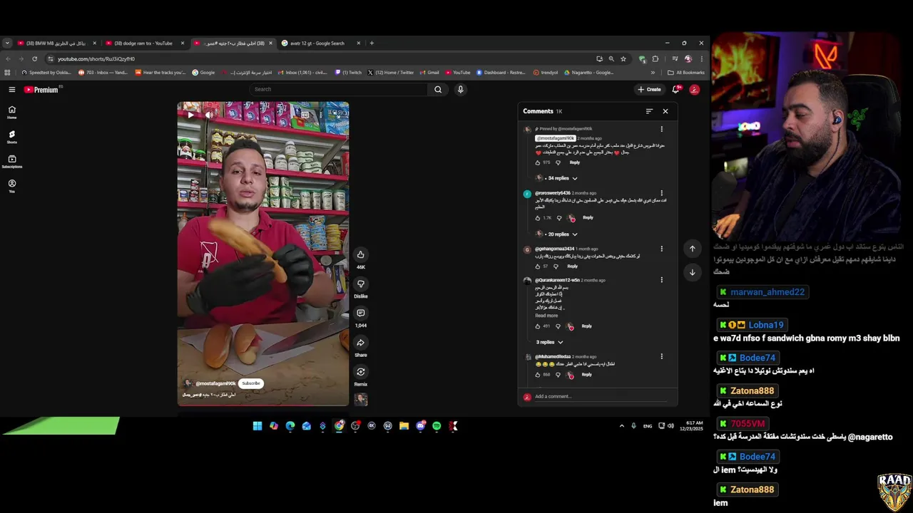Open the Gmail bookmark
Viewport: 913px width, 513px height.
[x=429, y=72]
